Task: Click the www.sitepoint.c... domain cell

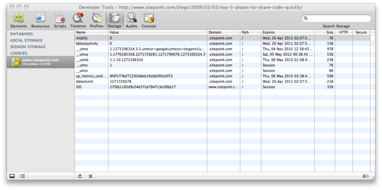Action: tap(223, 87)
